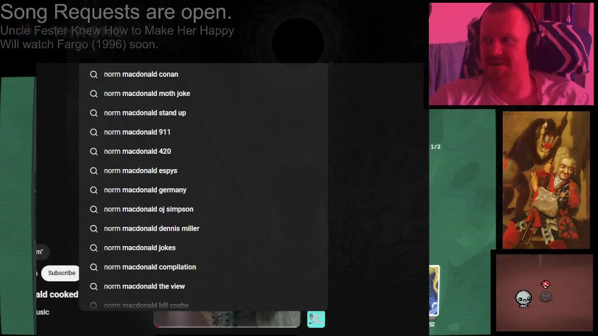Click the webcam feed of streamer

[511, 54]
